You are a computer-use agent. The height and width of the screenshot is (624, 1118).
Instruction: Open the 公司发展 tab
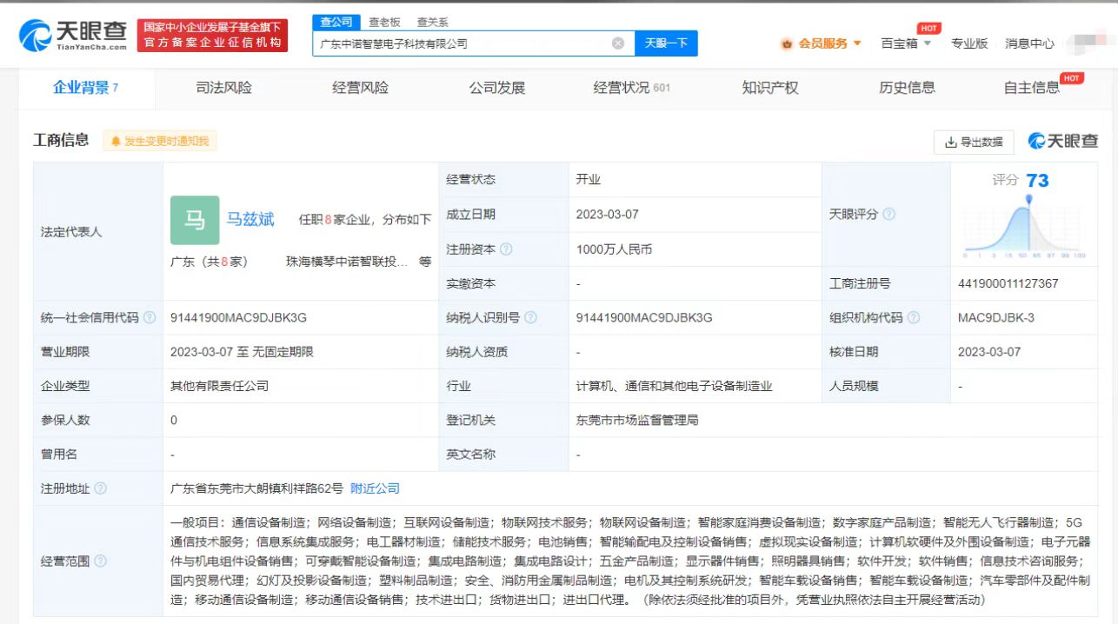pyautogui.click(x=497, y=88)
